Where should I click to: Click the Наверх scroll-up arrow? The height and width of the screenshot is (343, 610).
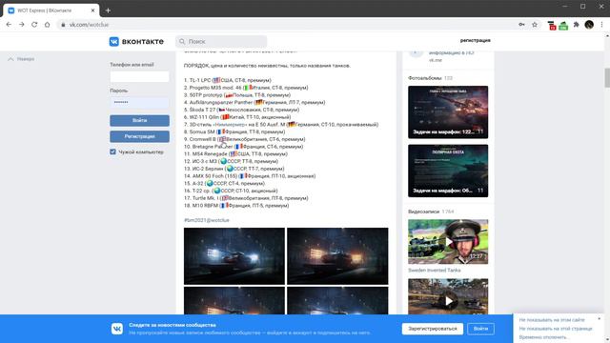[x=10, y=59]
